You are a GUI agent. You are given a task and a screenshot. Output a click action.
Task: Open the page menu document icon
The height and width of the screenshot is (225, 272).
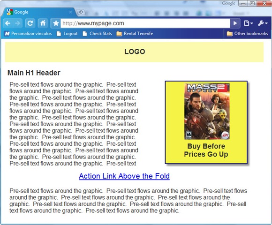pyautogui.click(x=248, y=23)
